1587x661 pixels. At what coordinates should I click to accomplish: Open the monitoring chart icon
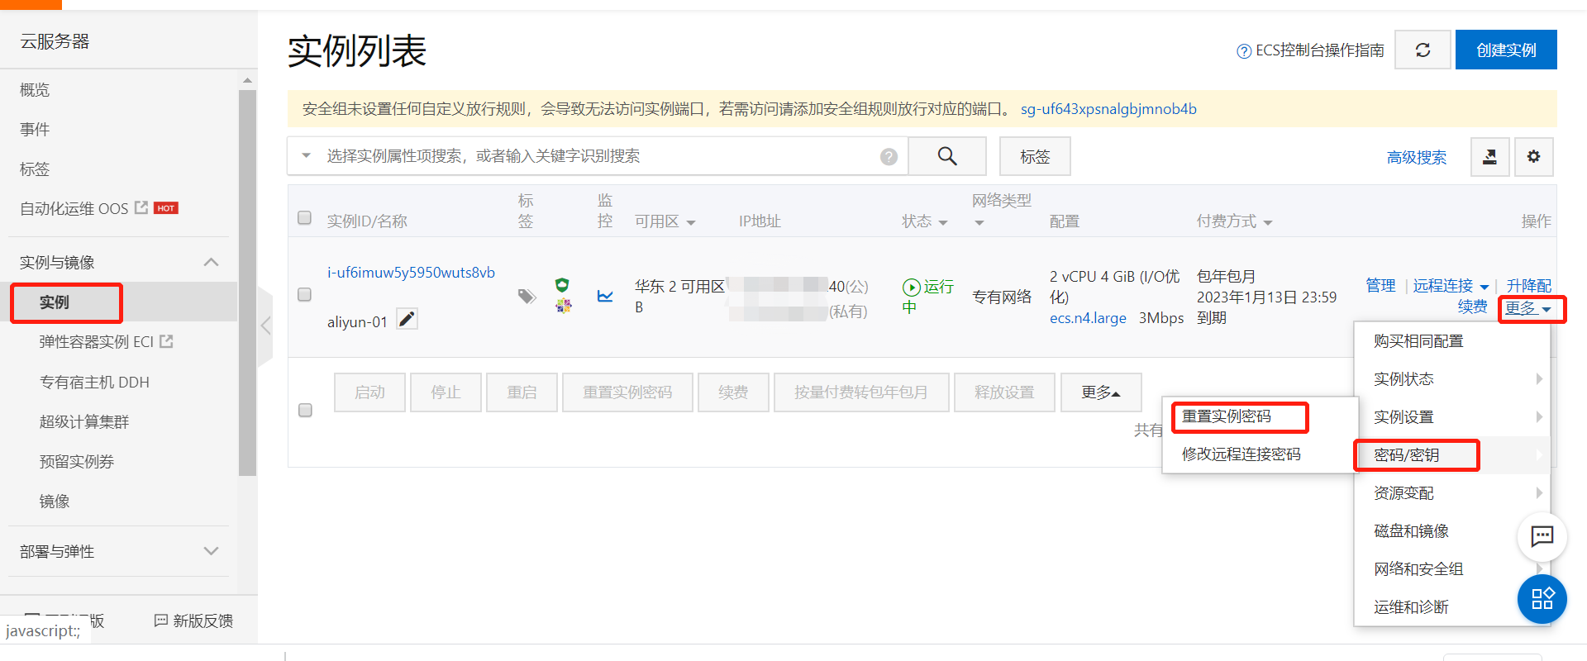[x=605, y=296]
